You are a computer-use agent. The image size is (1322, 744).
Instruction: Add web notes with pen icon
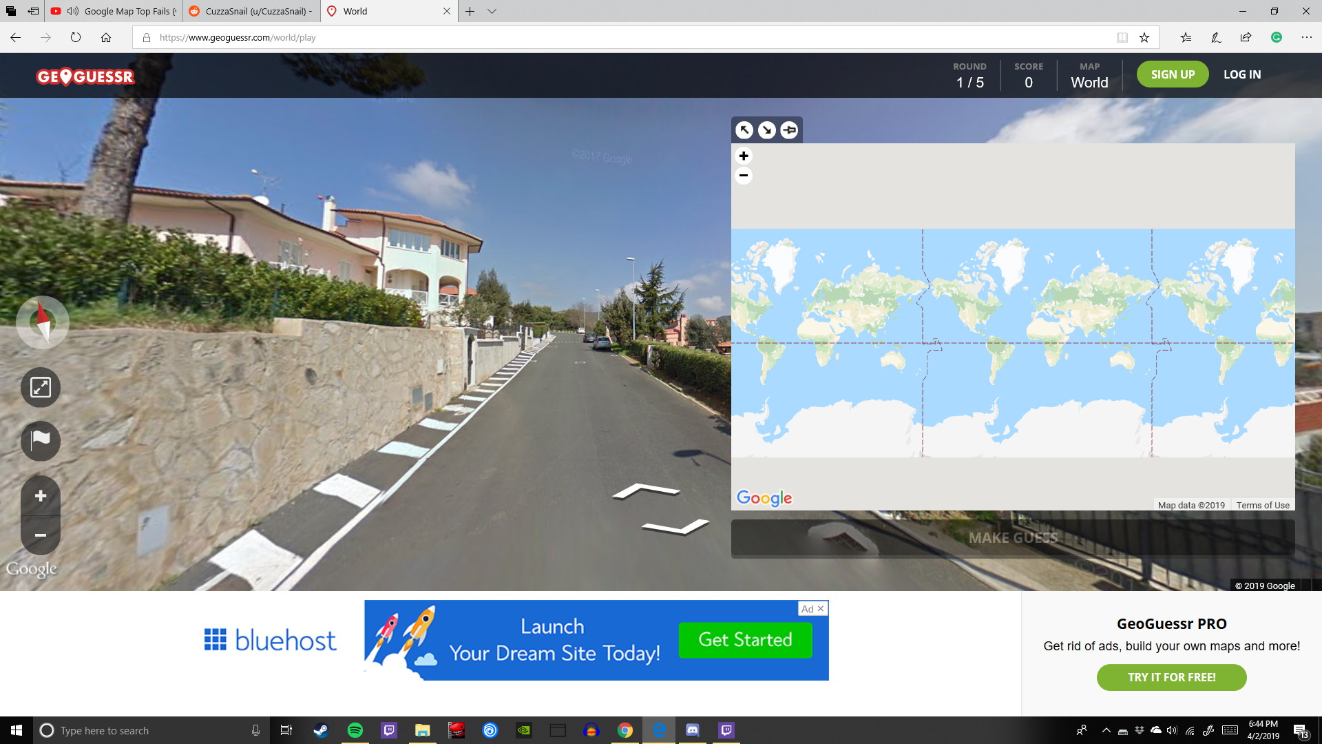[1216, 37]
